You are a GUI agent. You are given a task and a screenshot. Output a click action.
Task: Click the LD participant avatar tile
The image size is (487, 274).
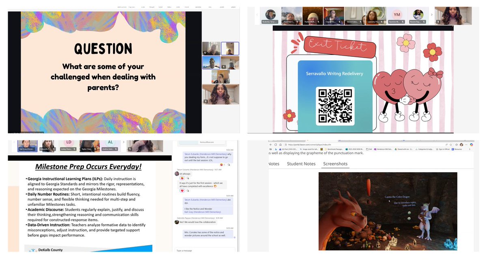click(x=69, y=146)
